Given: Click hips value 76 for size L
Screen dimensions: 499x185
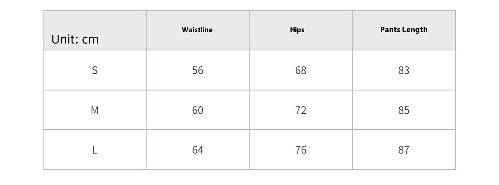Looking at the screenshot, I should 301,150.
